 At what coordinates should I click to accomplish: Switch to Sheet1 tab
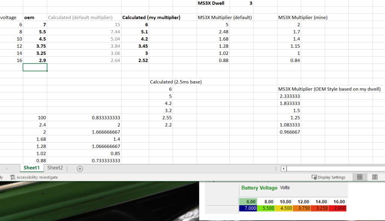pos(32,168)
